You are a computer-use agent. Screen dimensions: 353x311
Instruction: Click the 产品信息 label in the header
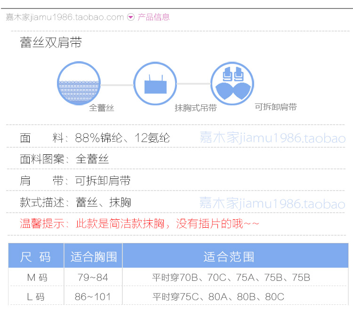(153, 17)
